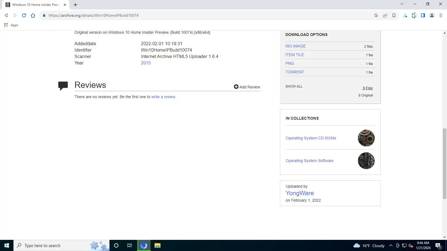Click Add Review button
The height and width of the screenshot is (251, 447).
[247, 87]
